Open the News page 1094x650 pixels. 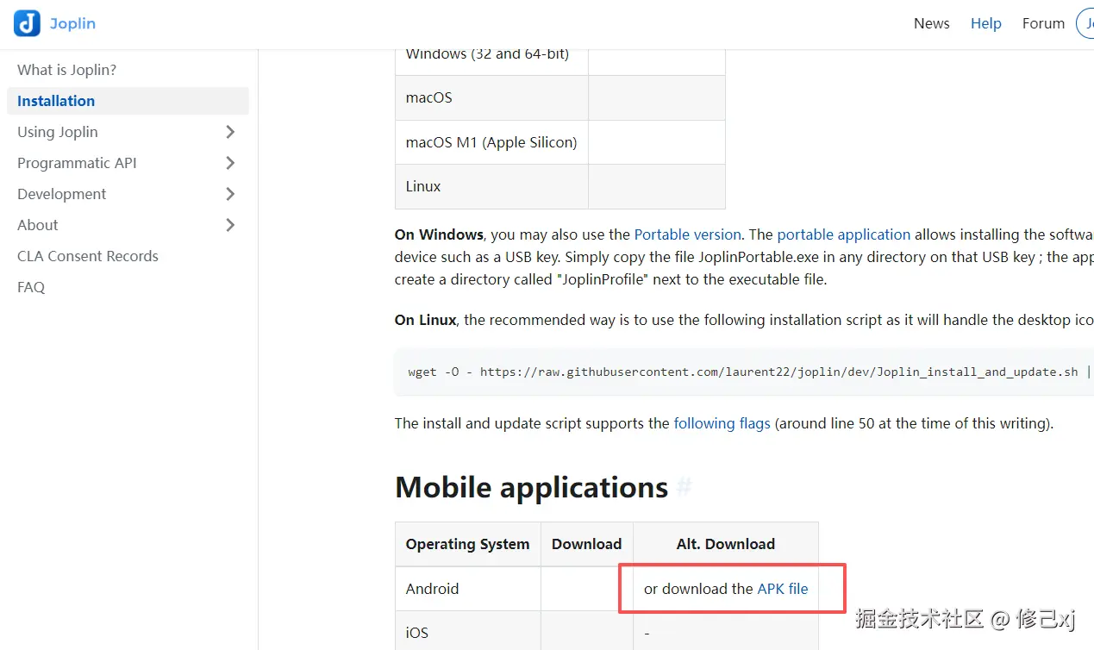tap(932, 23)
